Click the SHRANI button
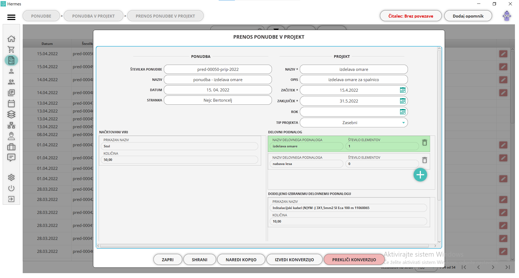519x278 pixels. point(199,260)
